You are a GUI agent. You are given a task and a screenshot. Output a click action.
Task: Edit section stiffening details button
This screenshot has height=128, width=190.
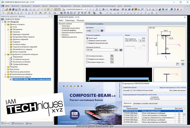(x=112, y=56)
